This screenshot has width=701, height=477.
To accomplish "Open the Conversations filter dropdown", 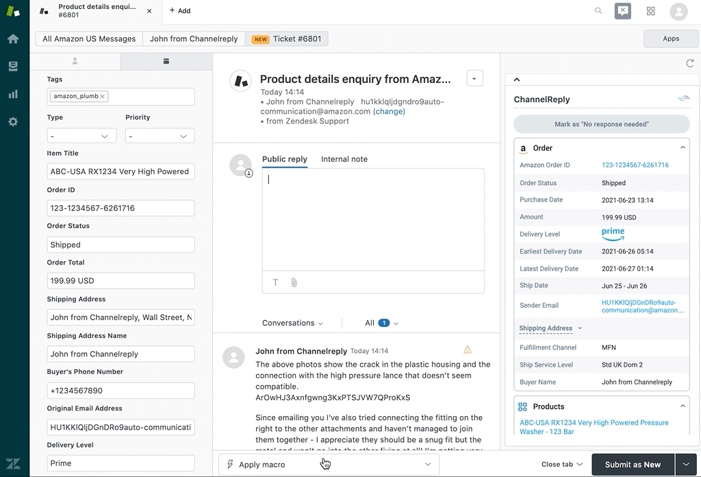I will 292,323.
